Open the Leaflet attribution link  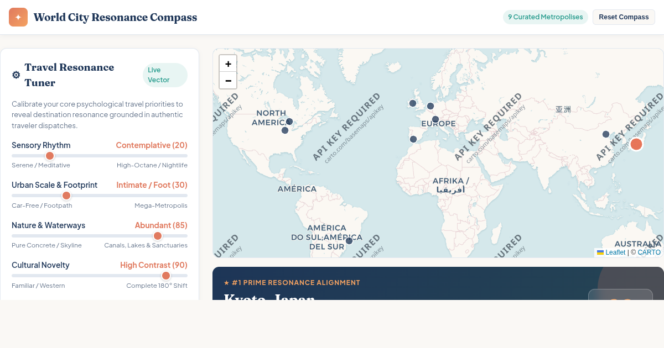(611, 252)
